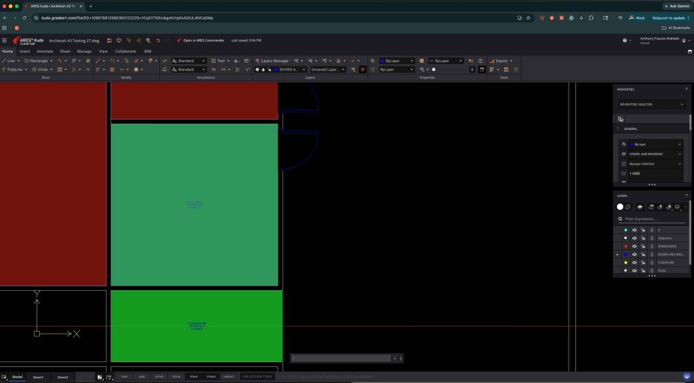
Task: Open the Layers Manager
Action: 272,60
